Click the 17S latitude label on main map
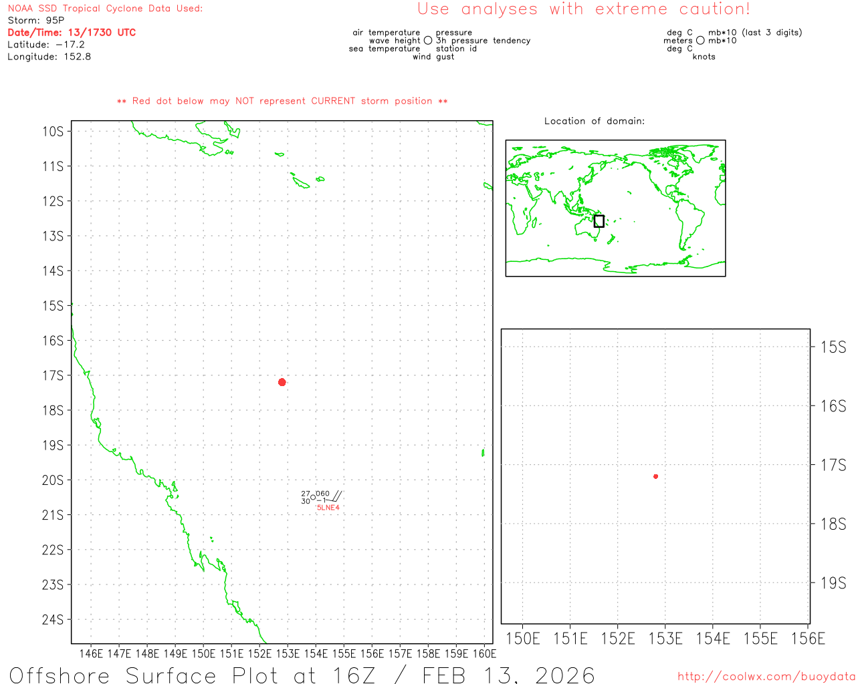 click(x=53, y=375)
